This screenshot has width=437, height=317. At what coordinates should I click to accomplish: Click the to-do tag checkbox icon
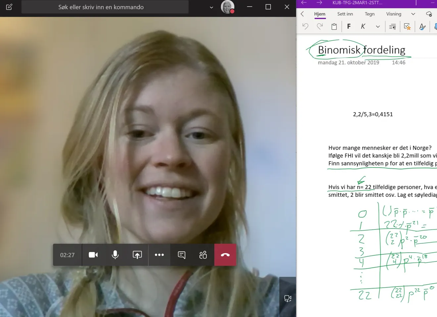407,26
